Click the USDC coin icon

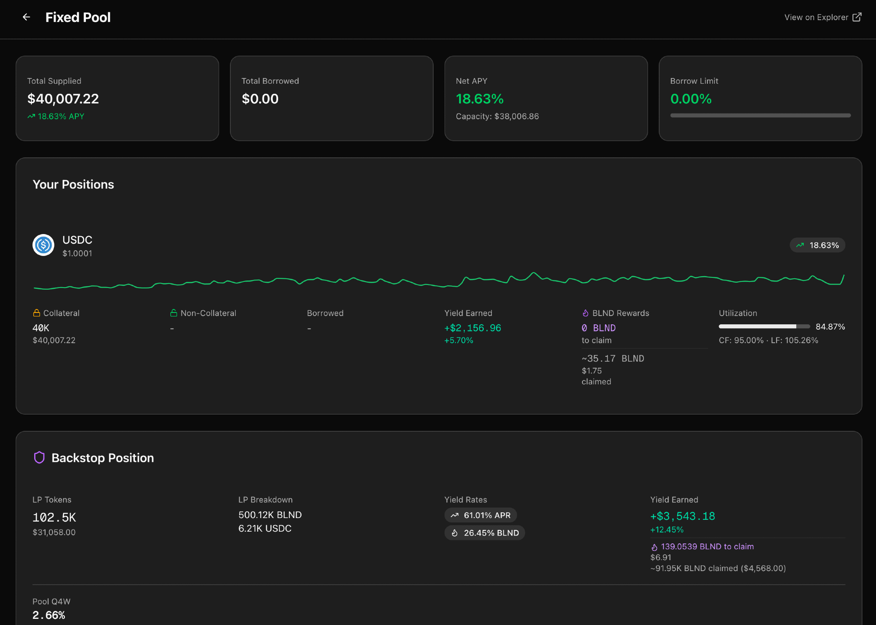tap(43, 245)
